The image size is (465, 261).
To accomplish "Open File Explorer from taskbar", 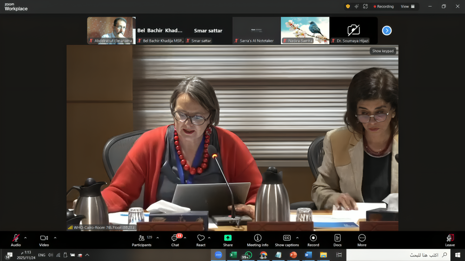I will 323,255.
